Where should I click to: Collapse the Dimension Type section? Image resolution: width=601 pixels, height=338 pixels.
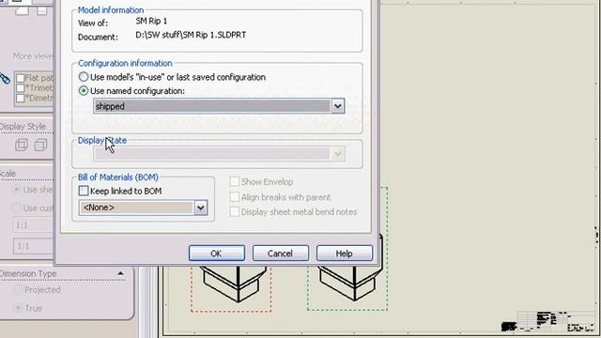click(120, 273)
